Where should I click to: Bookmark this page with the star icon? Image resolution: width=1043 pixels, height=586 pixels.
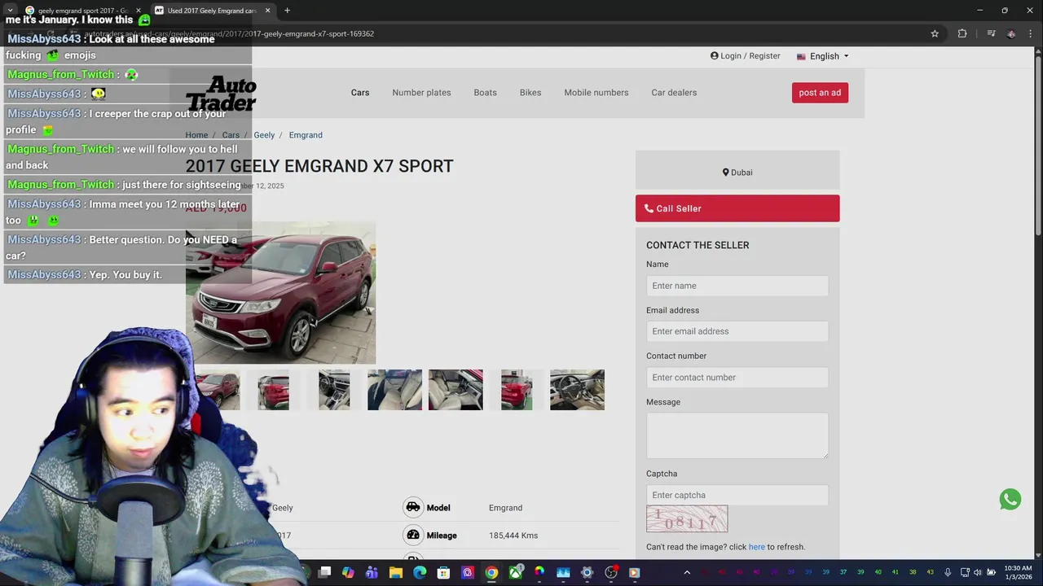935,33
